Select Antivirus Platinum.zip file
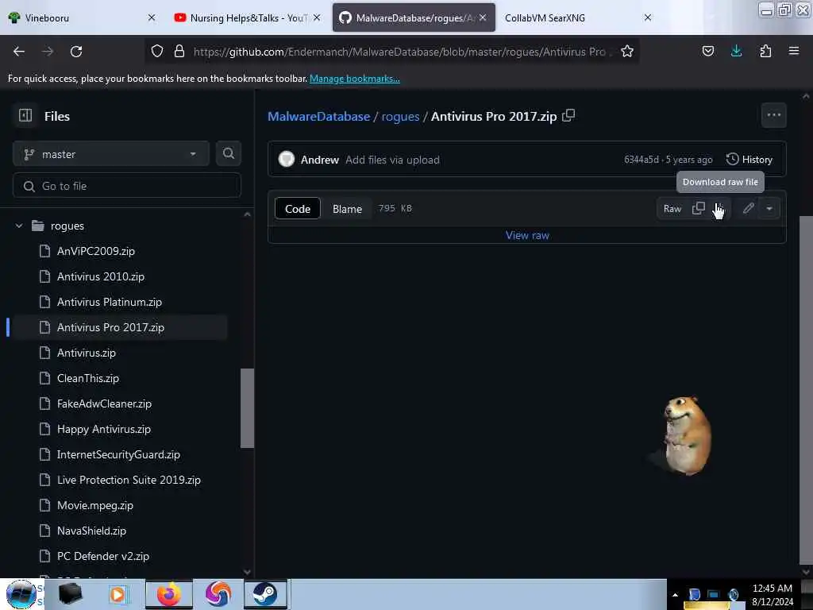 110,302
